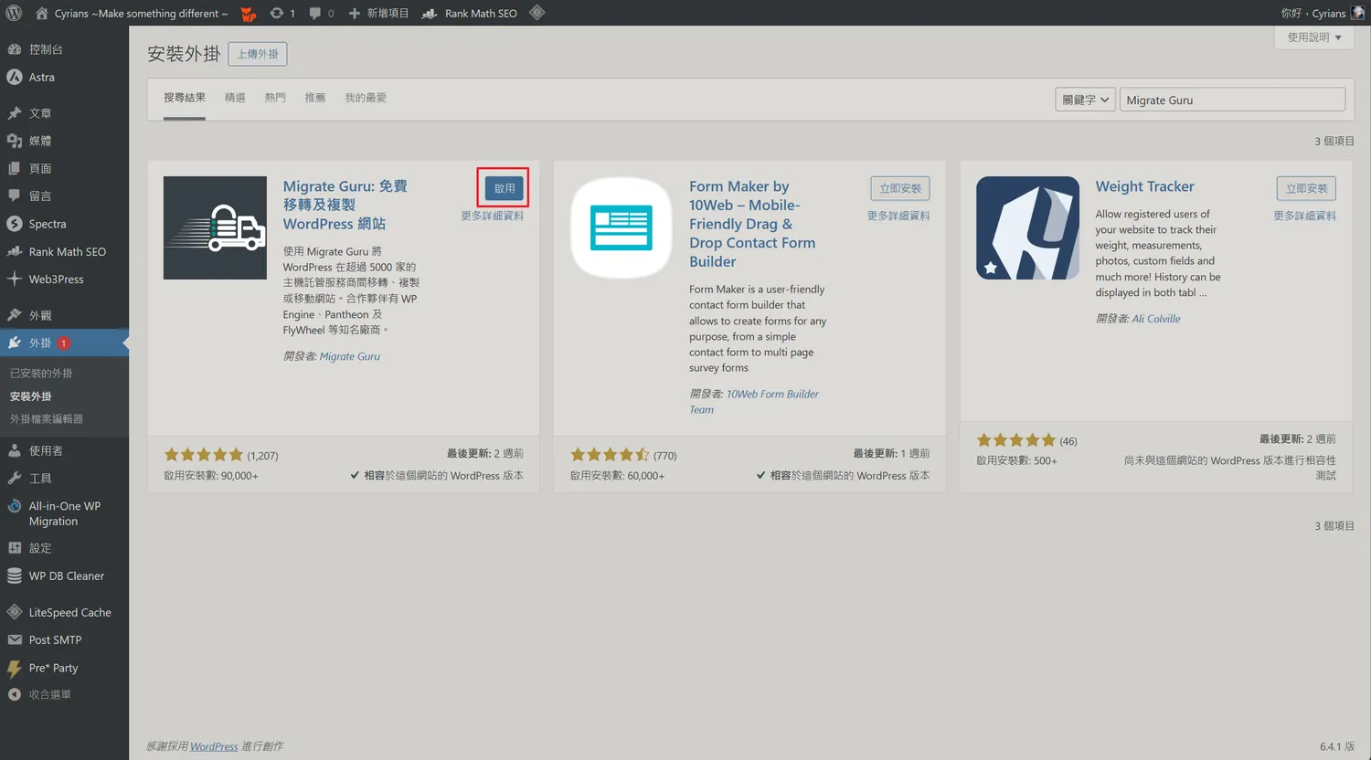Open the comments bubble in admin bar
The image size is (1371, 760).
click(x=315, y=13)
